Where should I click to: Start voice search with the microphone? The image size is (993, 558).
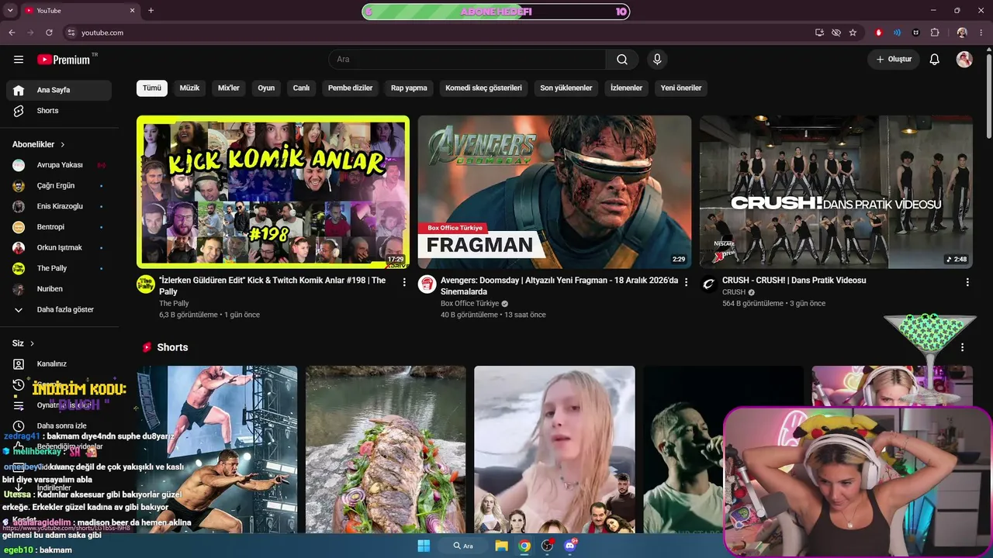pyautogui.click(x=657, y=60)
